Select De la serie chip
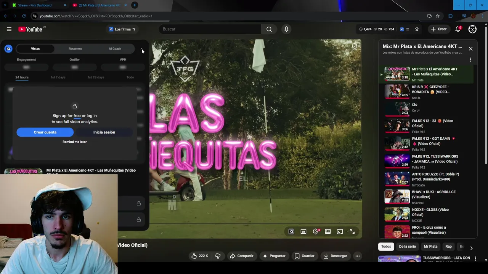Image resolution: width=488 pixels, height=274 pixels. (x=407, y=247)
